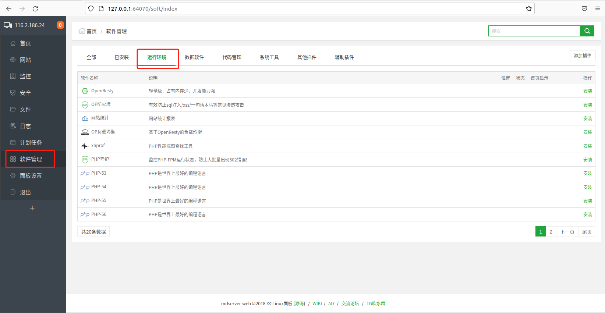Click 安装 for OpenResty
The height and width of the screenshot is (313, 605).
pyautogui.click(x=588, y=91)
